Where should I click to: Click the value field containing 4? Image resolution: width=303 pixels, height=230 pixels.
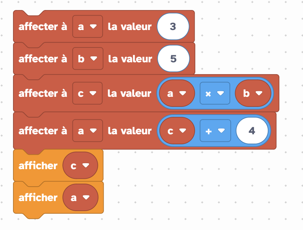(x=252, y=131)
